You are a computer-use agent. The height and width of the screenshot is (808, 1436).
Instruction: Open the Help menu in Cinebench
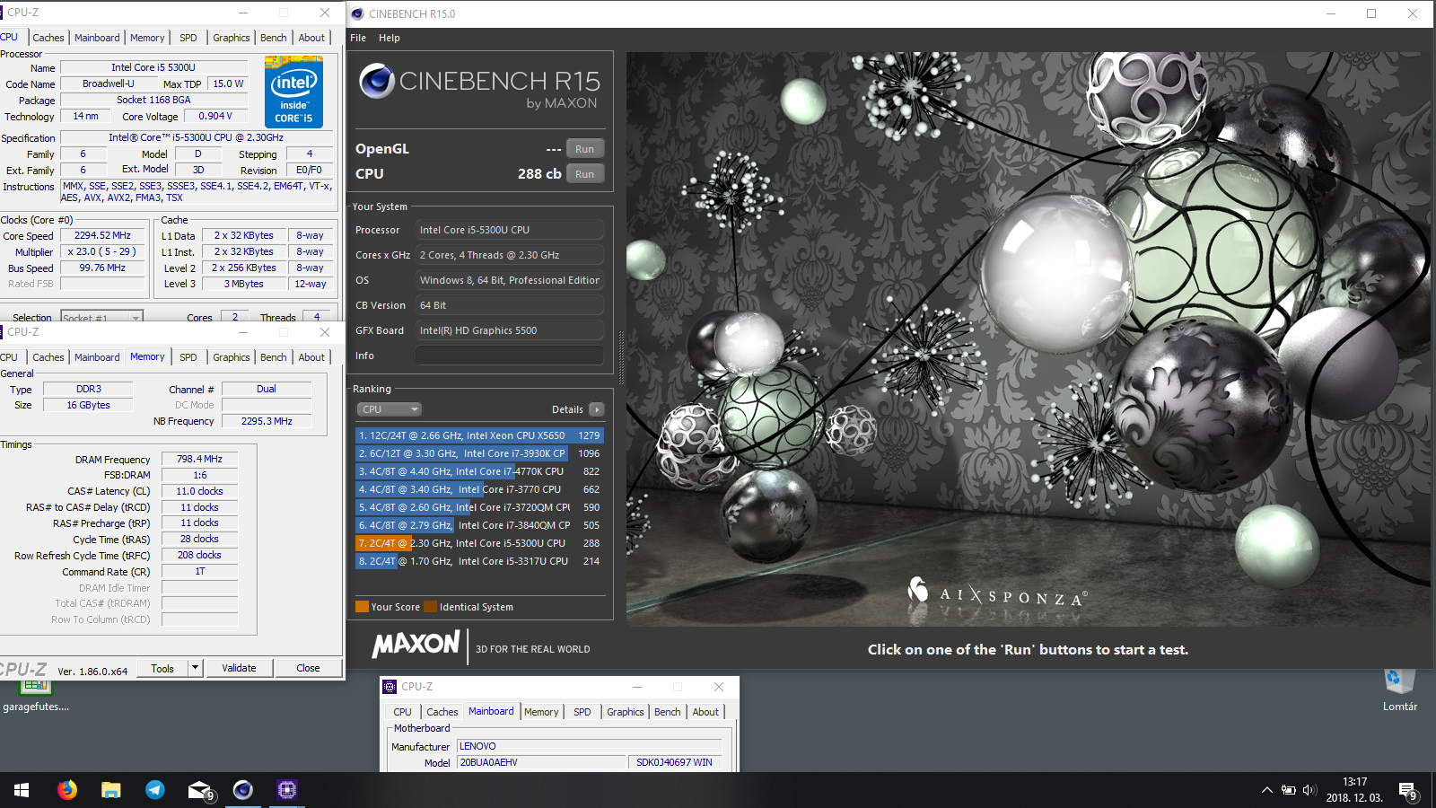pyautogui.click(x=389, y=38)
